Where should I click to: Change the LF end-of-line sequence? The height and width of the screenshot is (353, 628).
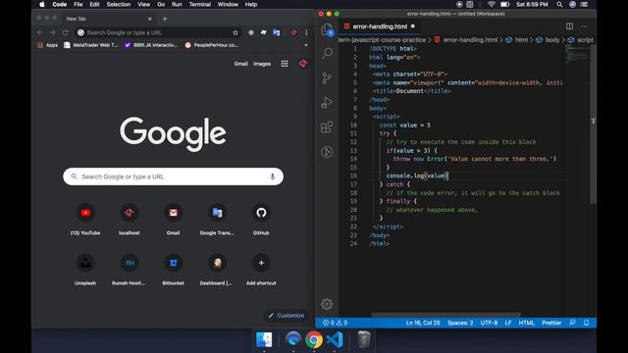click(508, 323)
